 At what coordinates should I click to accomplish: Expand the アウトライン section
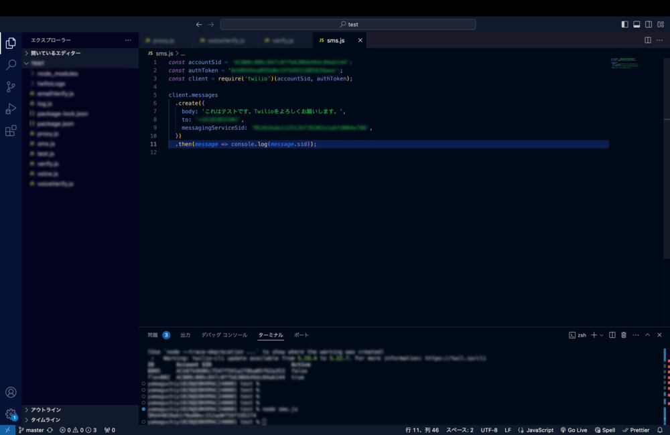46,410
